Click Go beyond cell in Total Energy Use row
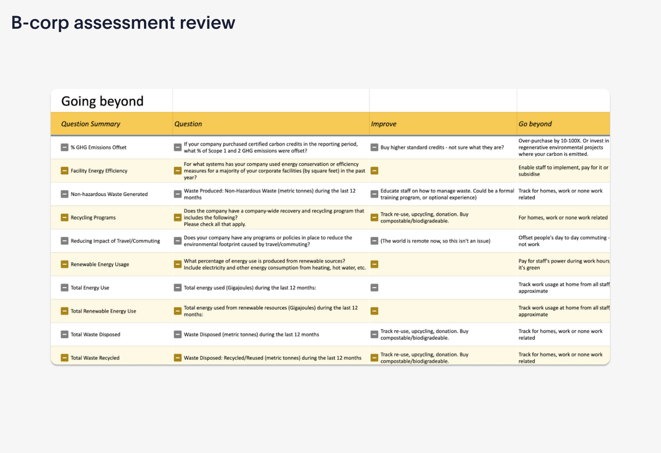This screenshot has height=453, width=661. [564, 288]
